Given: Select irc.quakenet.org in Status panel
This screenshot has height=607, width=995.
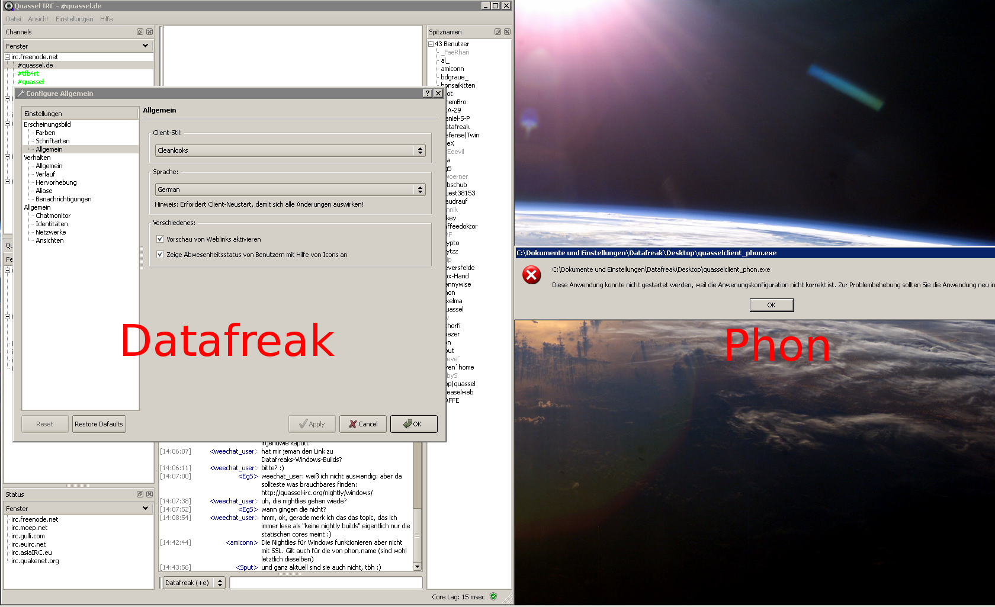Looking at the screenshot, I should (35, 561).
